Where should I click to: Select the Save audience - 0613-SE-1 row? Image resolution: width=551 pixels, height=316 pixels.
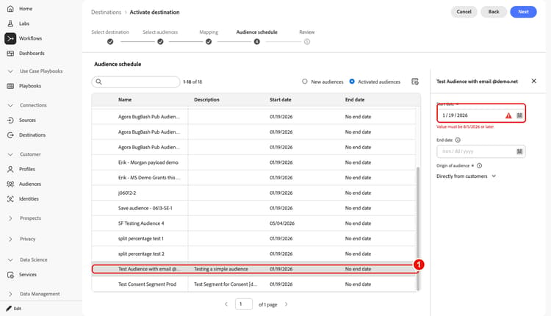click(253, 208)
